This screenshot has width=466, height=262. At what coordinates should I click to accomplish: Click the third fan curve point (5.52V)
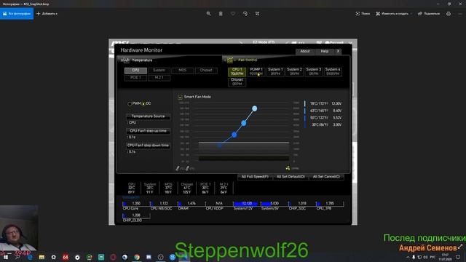coord(234,135)
